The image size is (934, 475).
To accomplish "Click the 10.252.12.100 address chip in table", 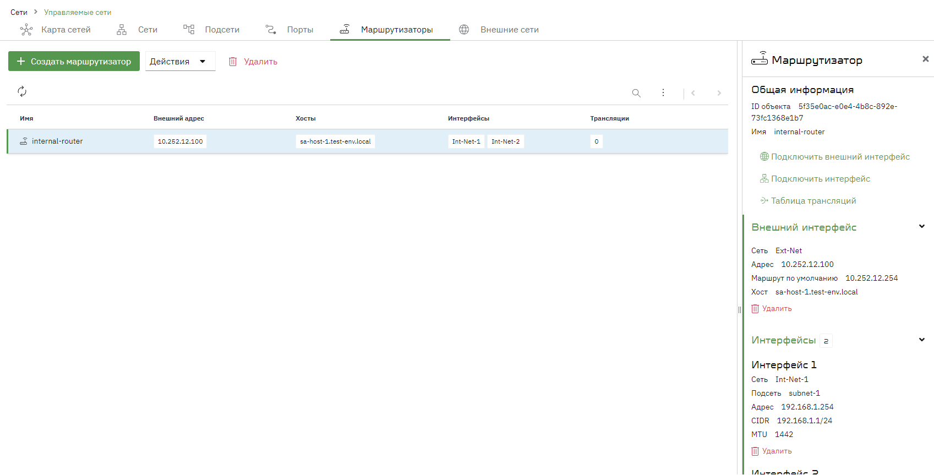I will click(x=180, y=141).
